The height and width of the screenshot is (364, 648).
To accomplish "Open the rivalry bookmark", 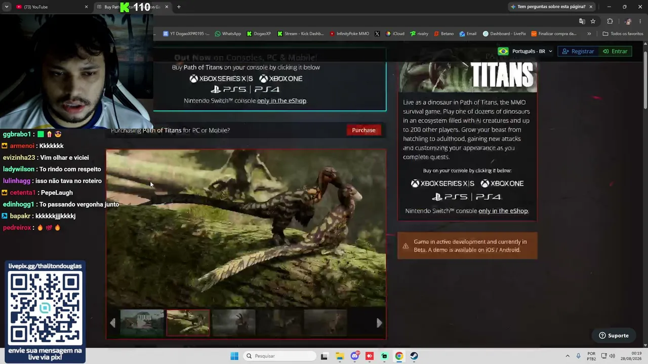I will click(x=419, y=34).
